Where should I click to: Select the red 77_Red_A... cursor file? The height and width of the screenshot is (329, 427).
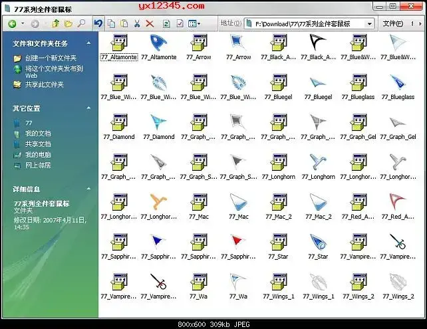click(x=398, y=206)
